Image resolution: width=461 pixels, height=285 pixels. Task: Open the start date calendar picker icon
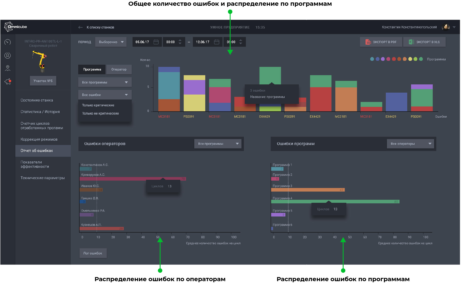pos(156,42)
